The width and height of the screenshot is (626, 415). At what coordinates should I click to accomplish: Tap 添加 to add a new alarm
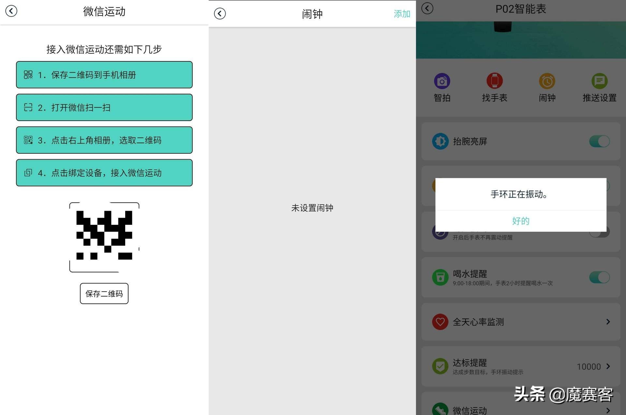pyautogui.click(x=402, y=13)
